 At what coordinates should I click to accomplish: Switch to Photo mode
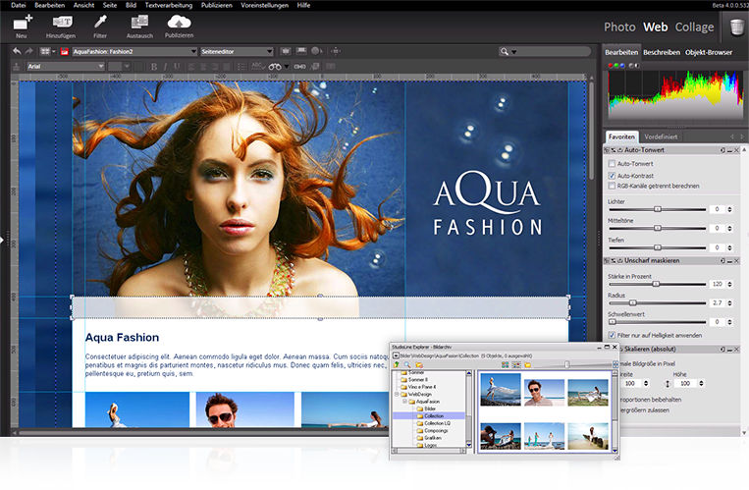(x=619, y=27)
